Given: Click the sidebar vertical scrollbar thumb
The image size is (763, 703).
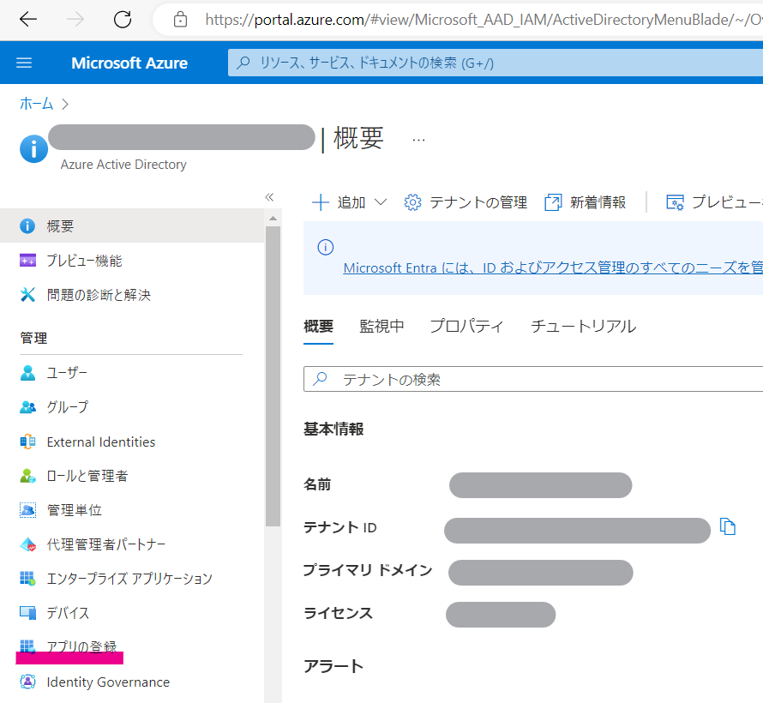Looking at the screenshot, I should click(273, 376).
